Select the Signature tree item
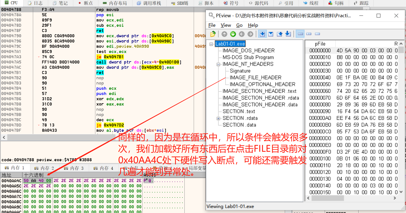Screen dimensions: 406x213 [x=240, y=71]
